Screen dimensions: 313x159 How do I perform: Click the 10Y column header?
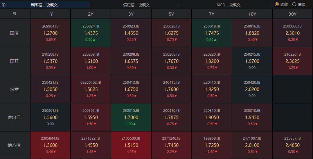(x=252, y=14)
